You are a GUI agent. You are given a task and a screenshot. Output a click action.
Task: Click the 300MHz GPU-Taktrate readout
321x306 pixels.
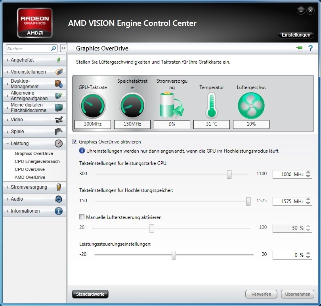tap(93, 124)
